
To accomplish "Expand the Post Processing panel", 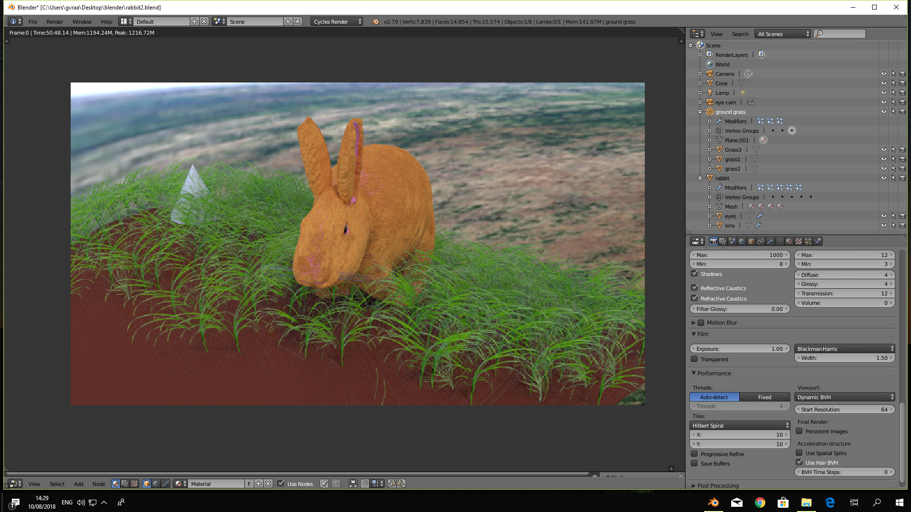I will click(x=694, y=485).
